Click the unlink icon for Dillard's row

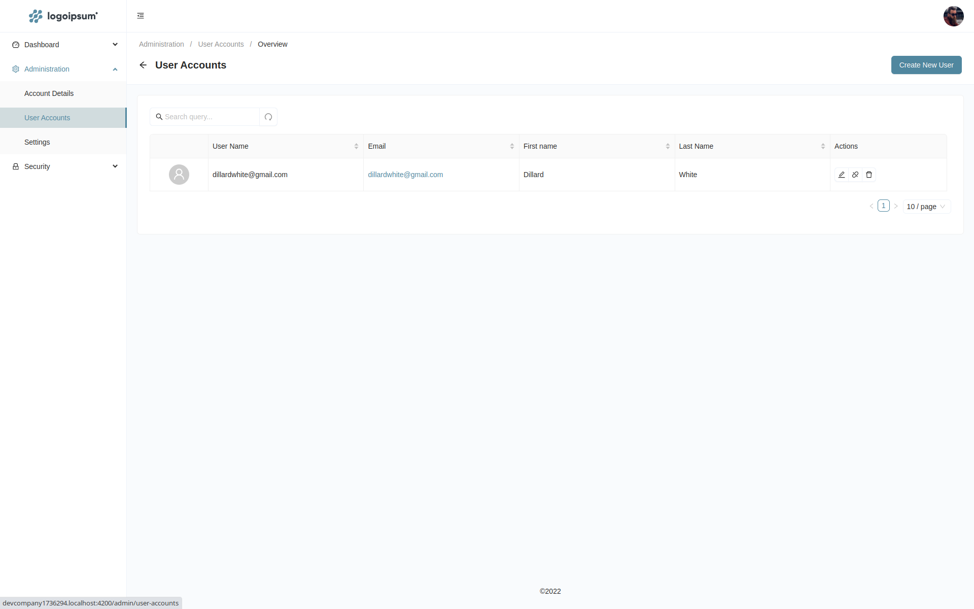tap(855, 175)
